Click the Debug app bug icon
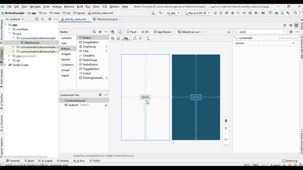Screen dimensions: 303x170 (232, 13)
